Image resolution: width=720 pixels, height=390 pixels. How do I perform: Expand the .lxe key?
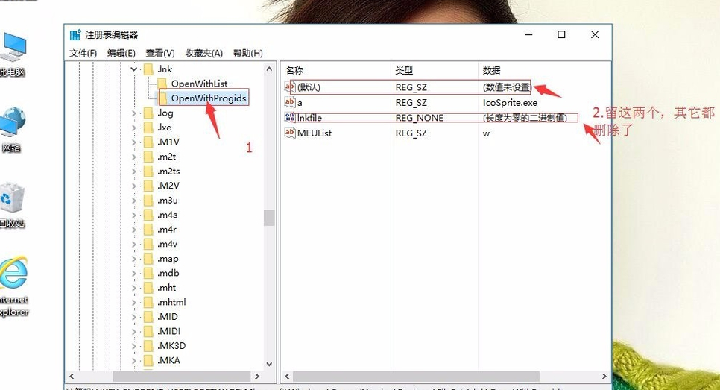tap(133, 128)
